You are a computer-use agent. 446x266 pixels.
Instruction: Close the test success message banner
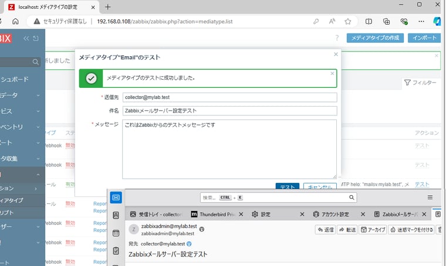(332, 73)
